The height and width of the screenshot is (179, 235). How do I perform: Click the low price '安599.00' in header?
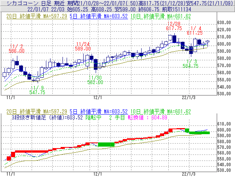pyautogui.click(x=125, y=9)
